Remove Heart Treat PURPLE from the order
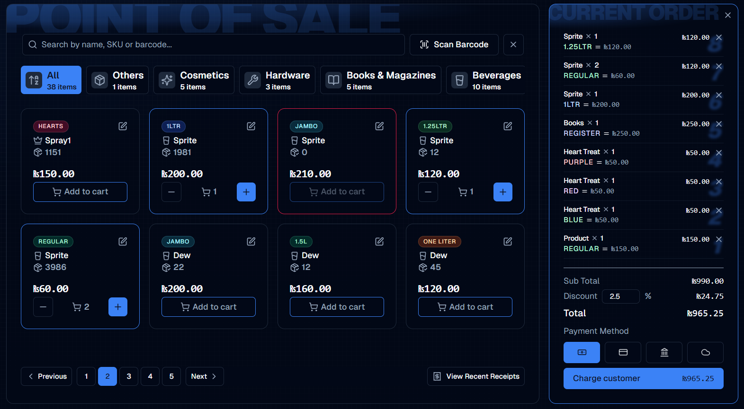Viewport: 744px width, 409px height. point(719,153)
